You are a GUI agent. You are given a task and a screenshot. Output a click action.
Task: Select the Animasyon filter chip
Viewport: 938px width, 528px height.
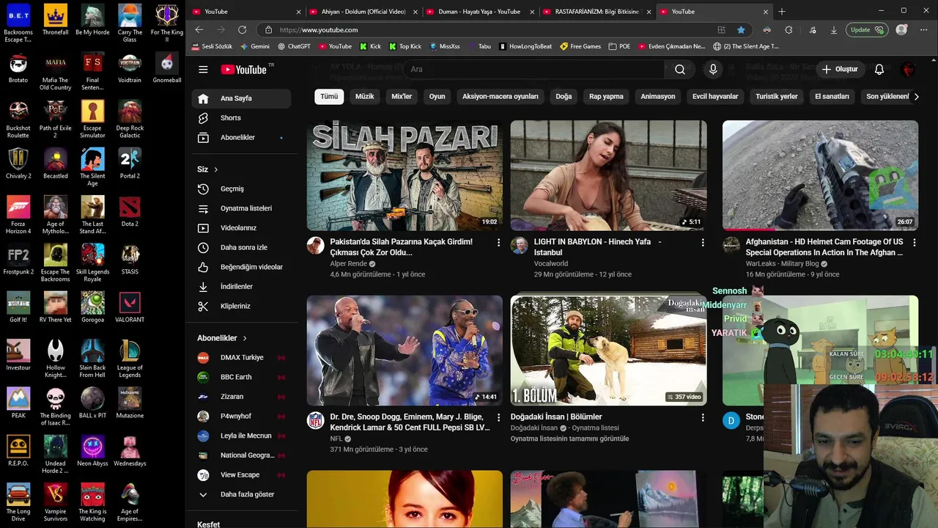coord(658,96)
